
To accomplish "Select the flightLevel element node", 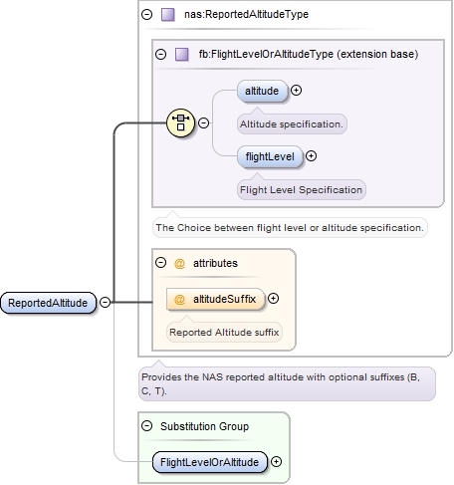I will tap(270, 156).
